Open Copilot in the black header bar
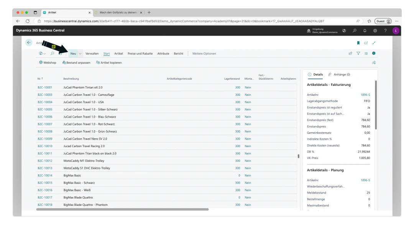This screenshot has height=233, width=414. click(344, 31)
